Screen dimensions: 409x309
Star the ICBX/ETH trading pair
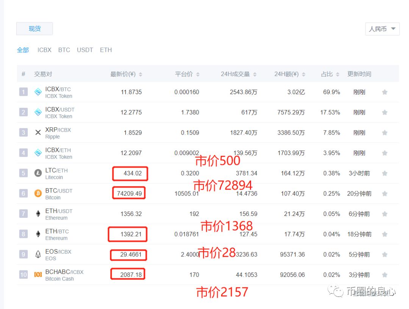click(384, 153)
